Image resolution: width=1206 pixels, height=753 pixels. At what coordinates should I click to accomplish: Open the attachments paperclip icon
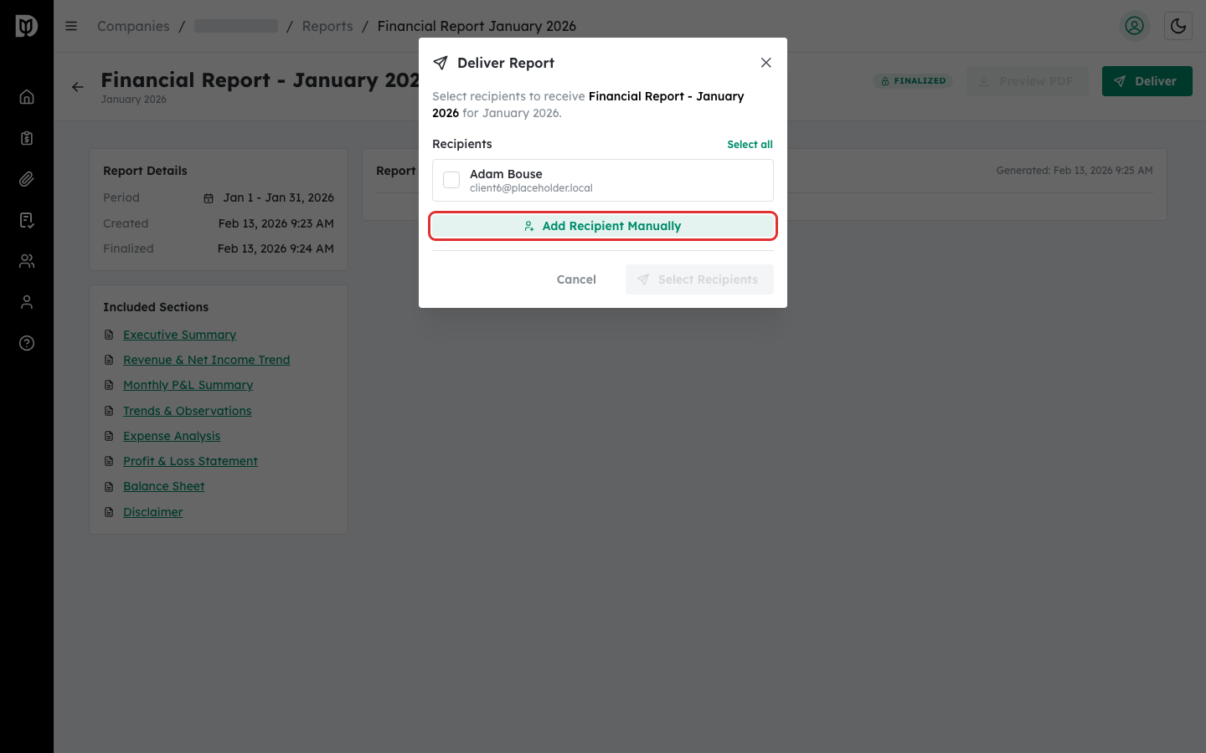point(27,178)
